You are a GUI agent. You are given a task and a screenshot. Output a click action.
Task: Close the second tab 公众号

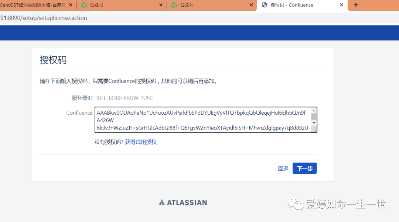(x=161, y=5)
